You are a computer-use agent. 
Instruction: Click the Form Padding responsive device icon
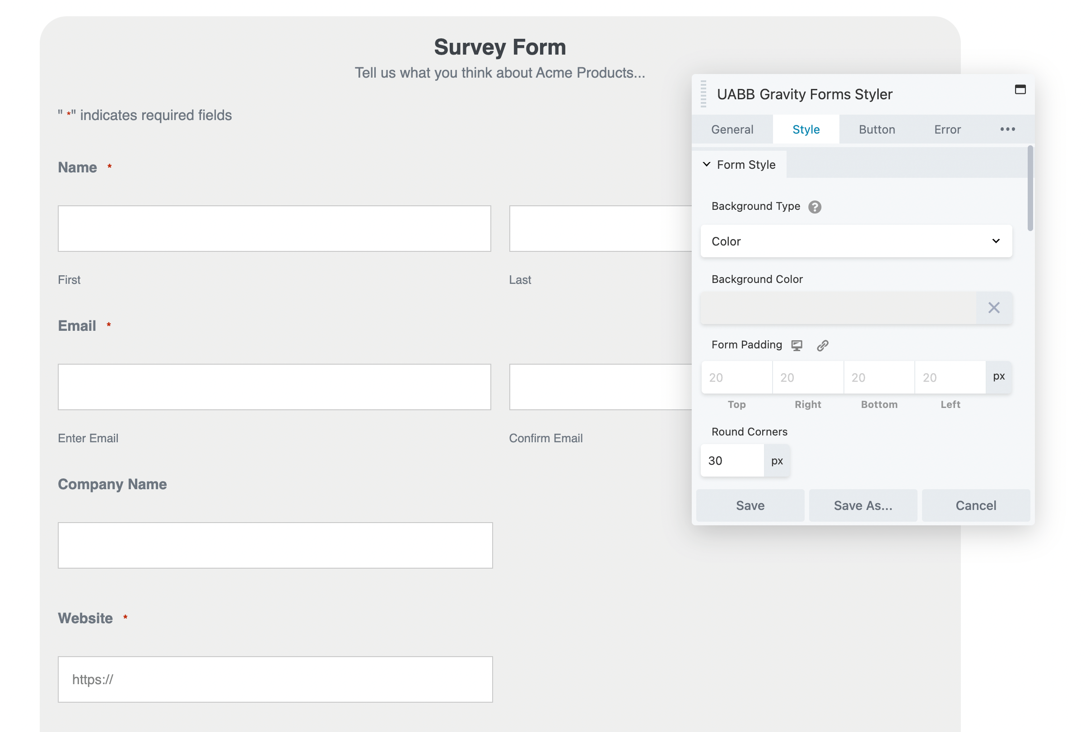(797, 345)
